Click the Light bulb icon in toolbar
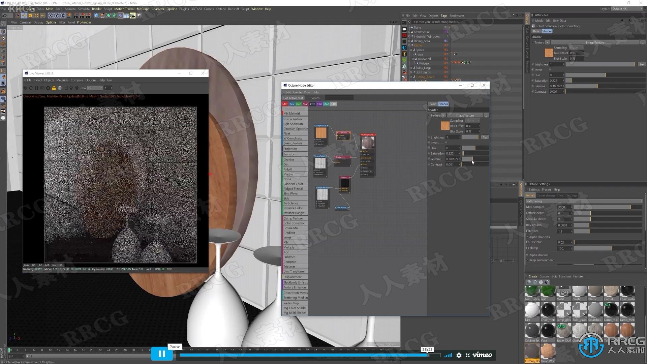 point(139,16)
